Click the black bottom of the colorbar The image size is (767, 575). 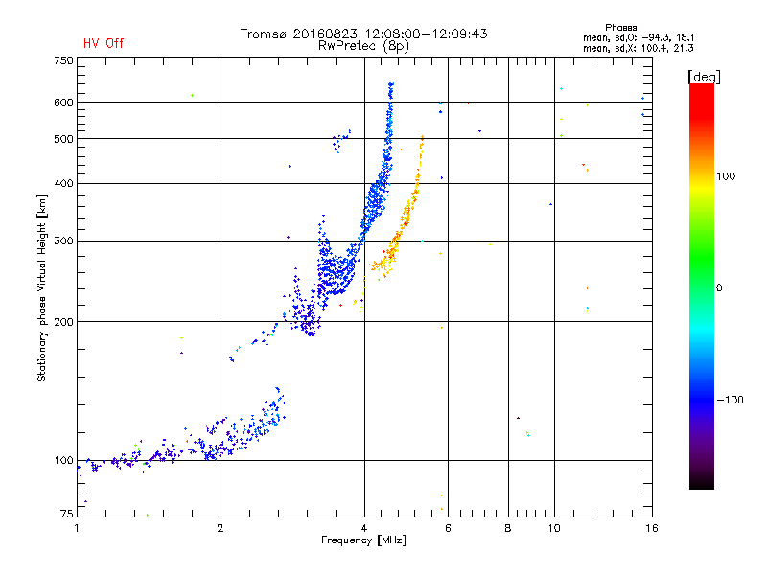coord(702,482)
